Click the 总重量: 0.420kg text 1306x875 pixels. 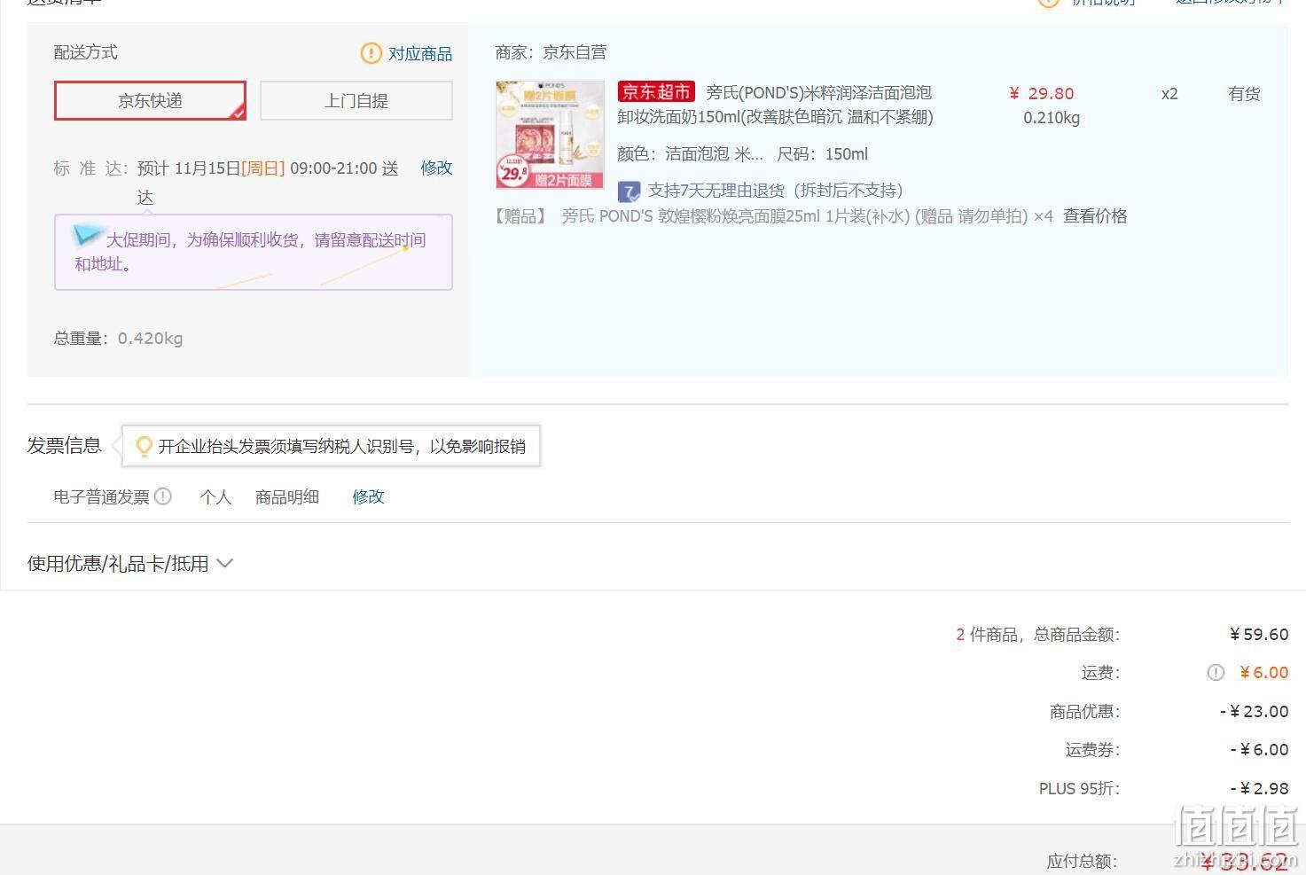click(x=118, y=338)
